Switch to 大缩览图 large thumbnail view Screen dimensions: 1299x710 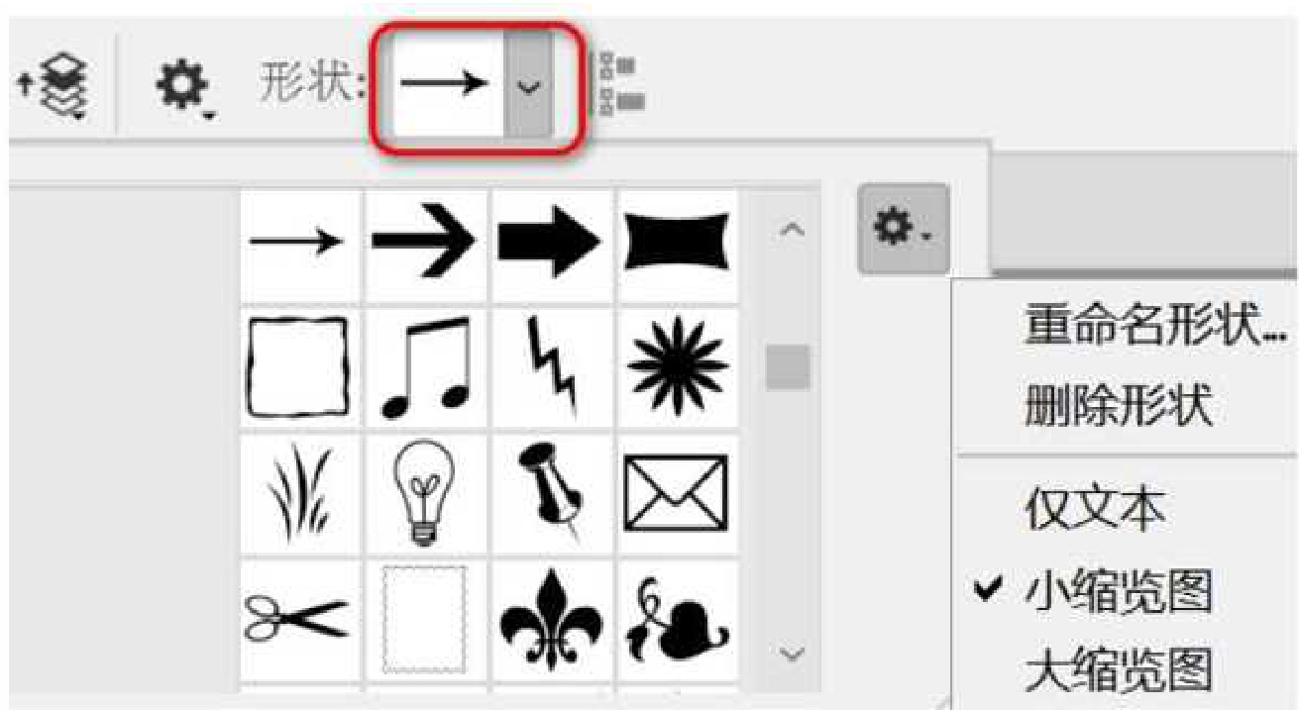pyautogui.click(x=1118, y=670)
